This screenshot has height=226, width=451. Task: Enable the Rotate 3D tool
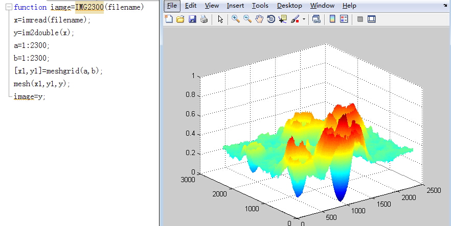point(270,19)
